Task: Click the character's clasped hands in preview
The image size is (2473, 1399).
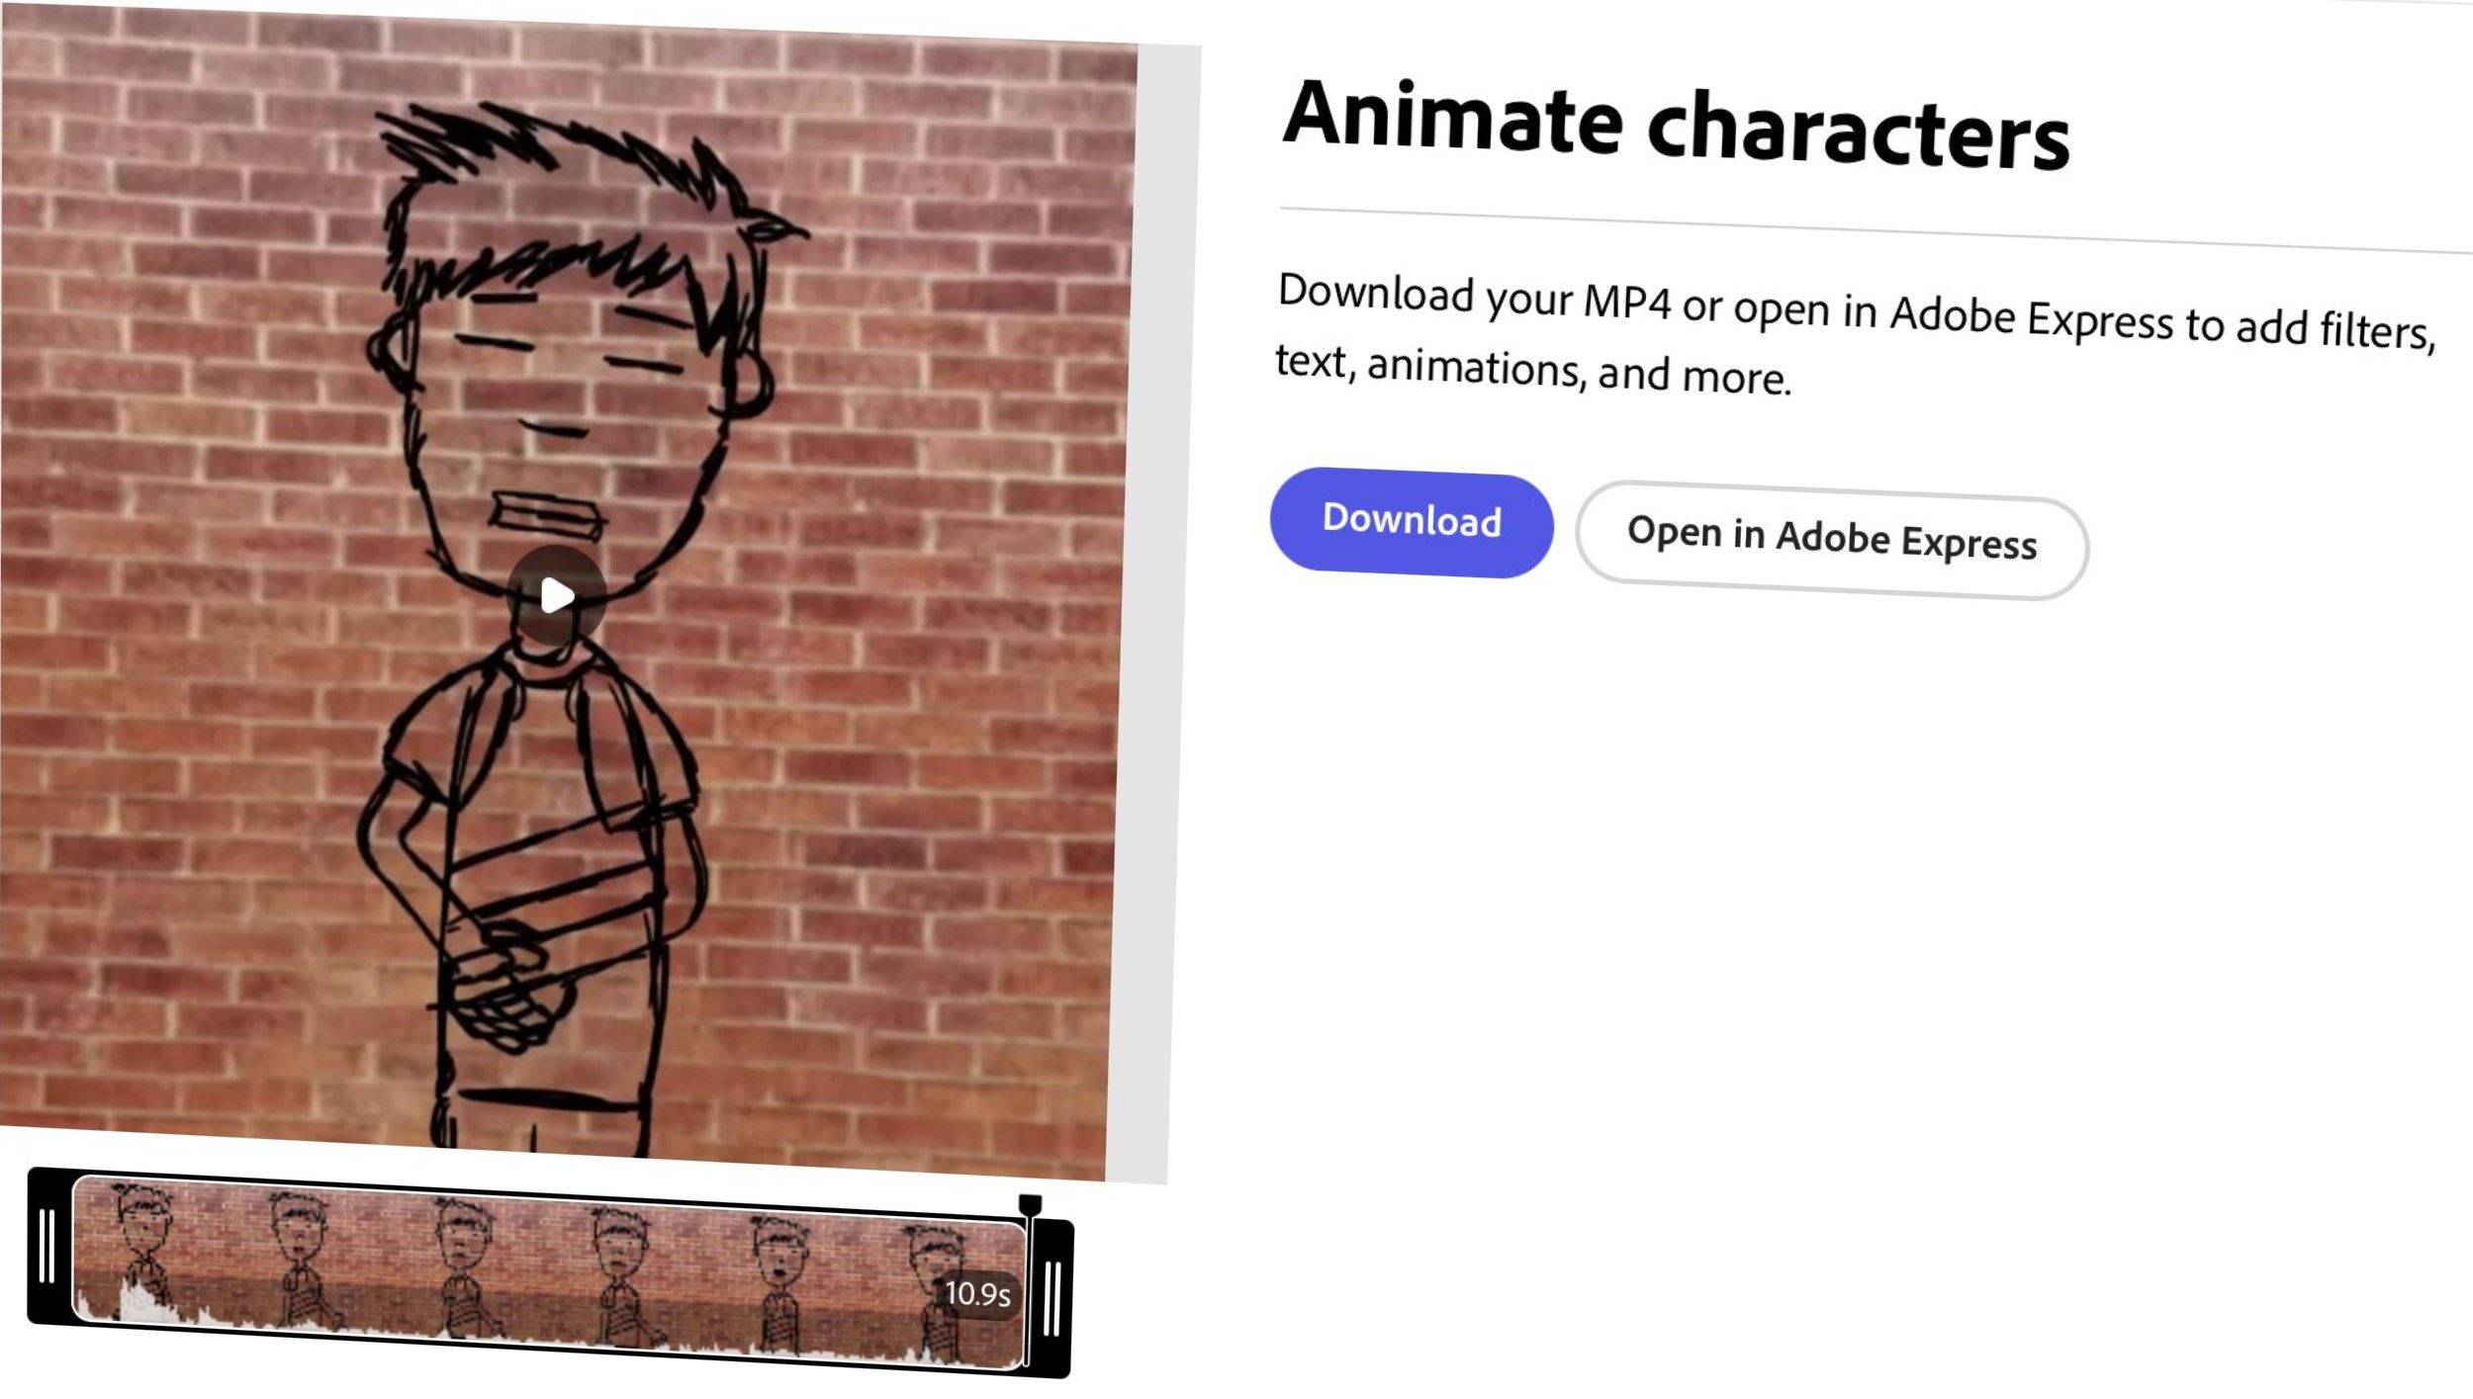Action: 504,981
